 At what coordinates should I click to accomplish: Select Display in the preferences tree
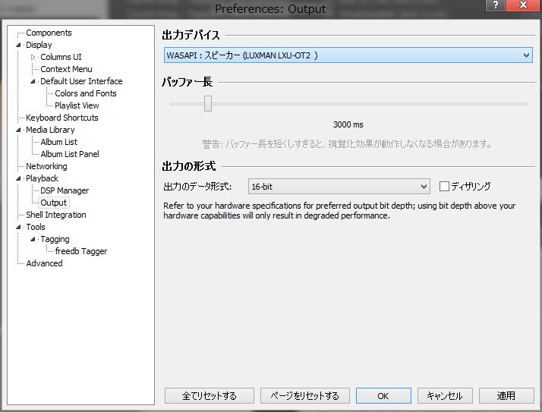coord(39,45)
